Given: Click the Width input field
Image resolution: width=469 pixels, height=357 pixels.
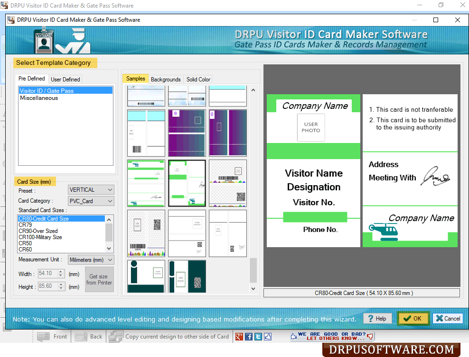Looking at the screenshot, I should pos(48,273).
